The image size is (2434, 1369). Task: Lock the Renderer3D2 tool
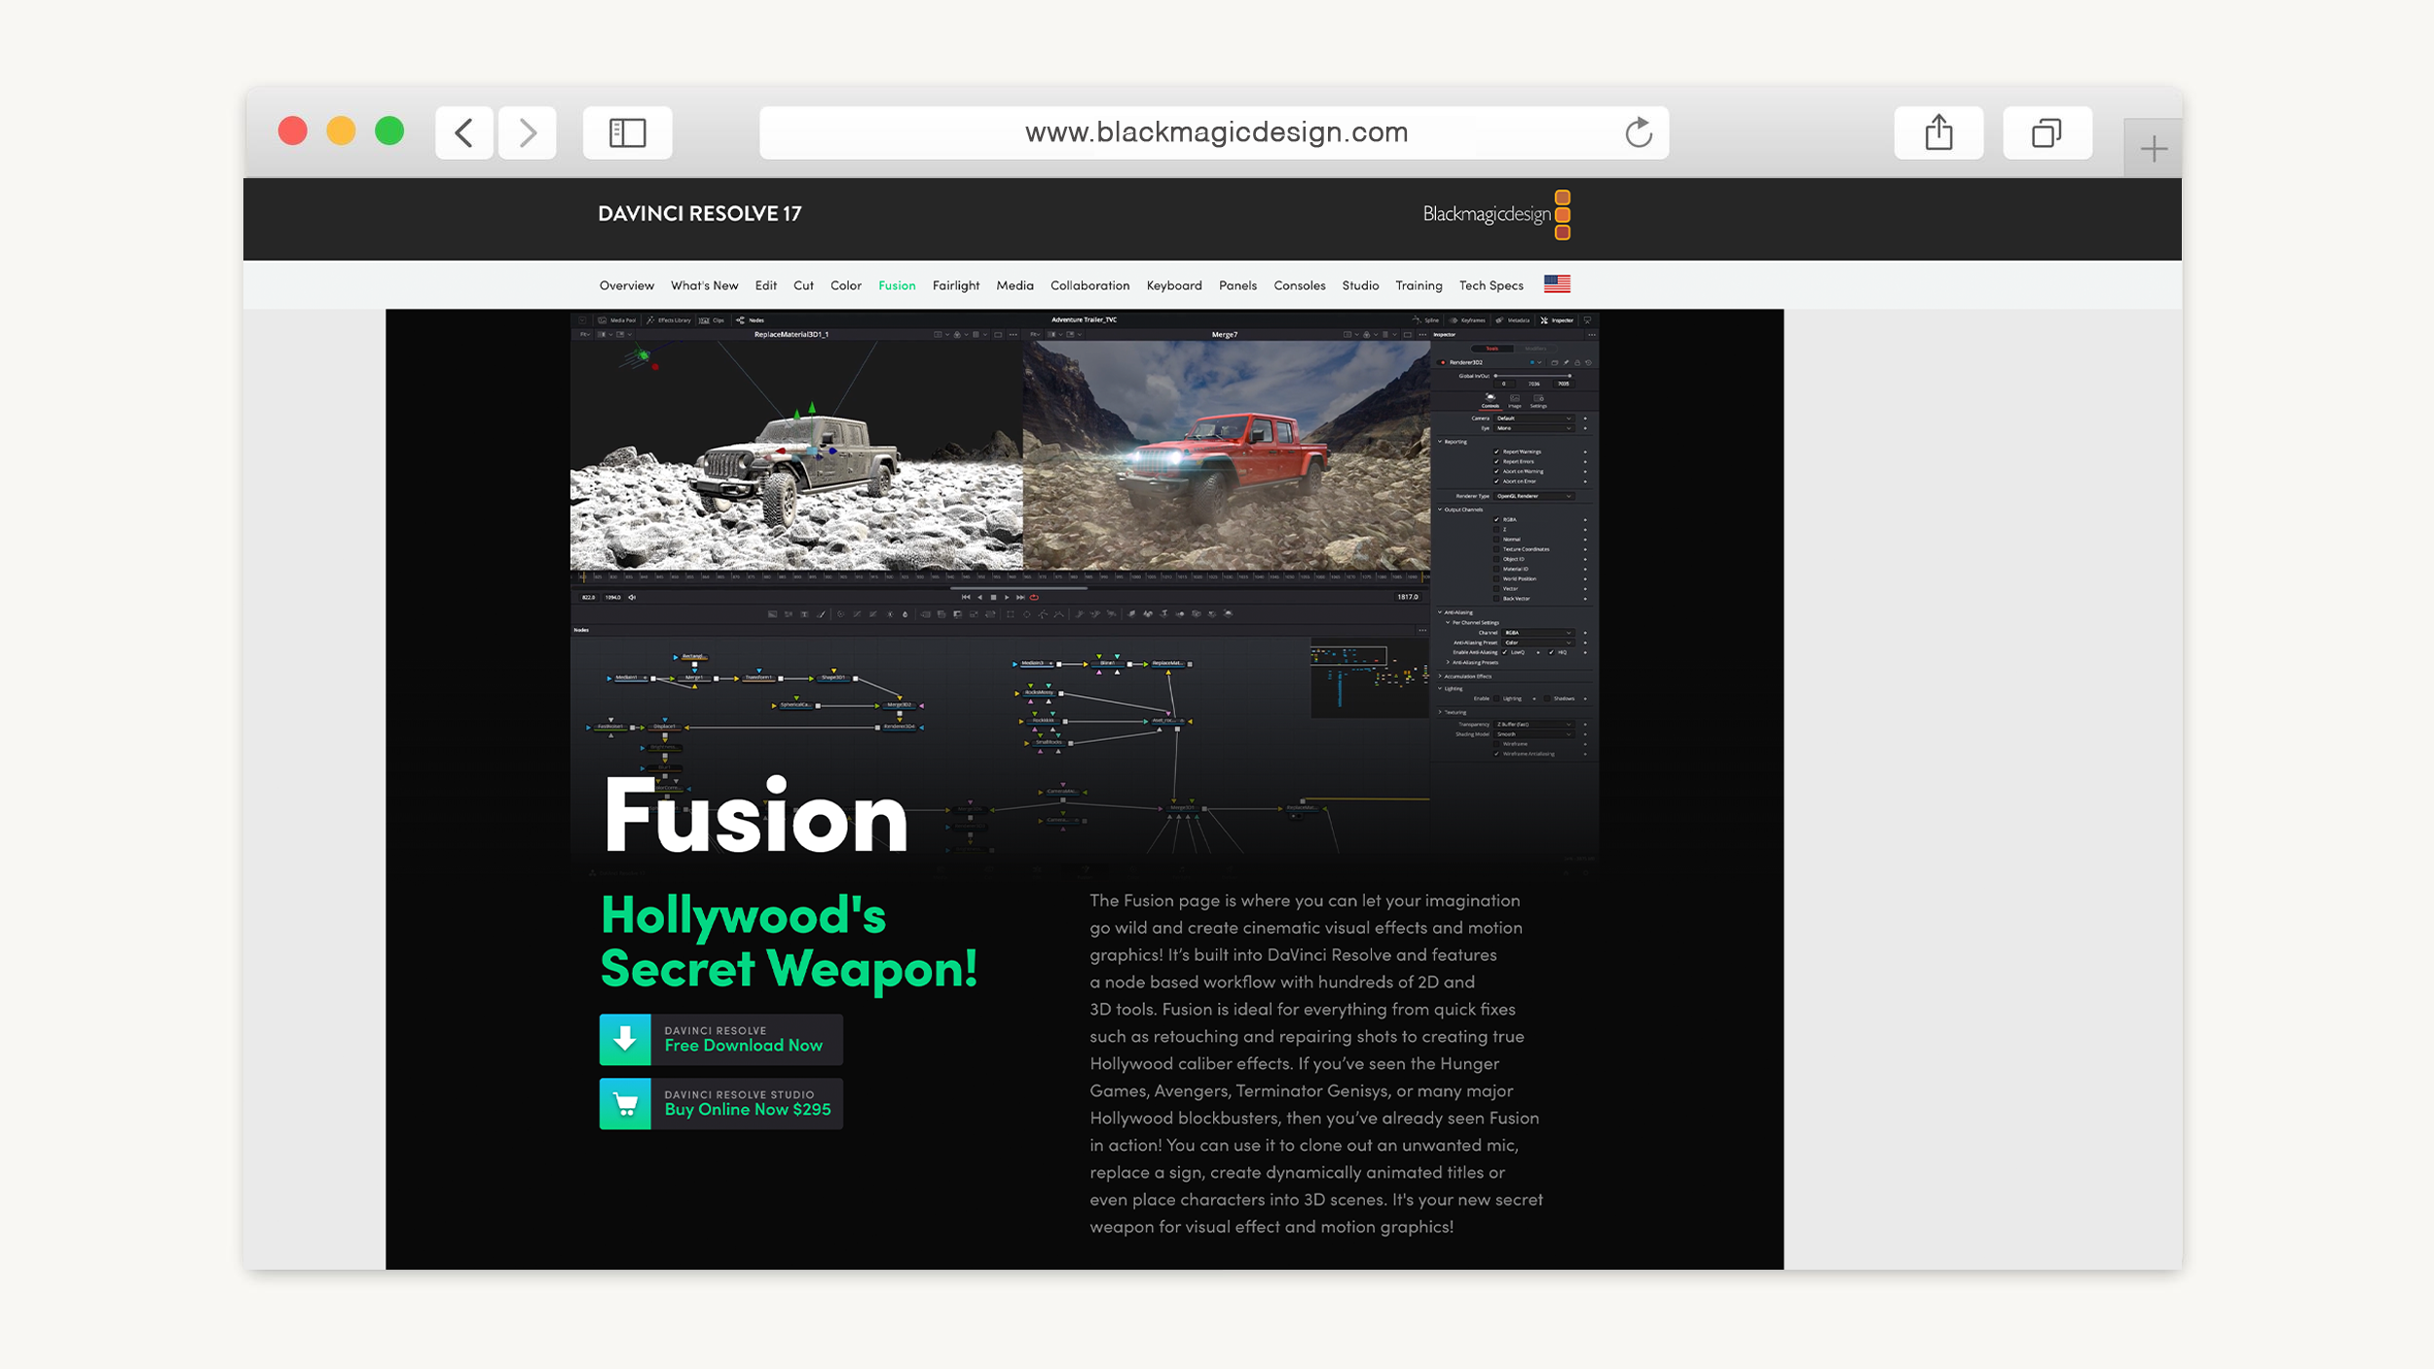pyautogui.click(x=1577, y=362)
